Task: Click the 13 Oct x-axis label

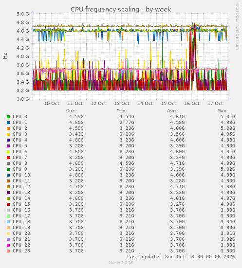Action: point(122,104)
